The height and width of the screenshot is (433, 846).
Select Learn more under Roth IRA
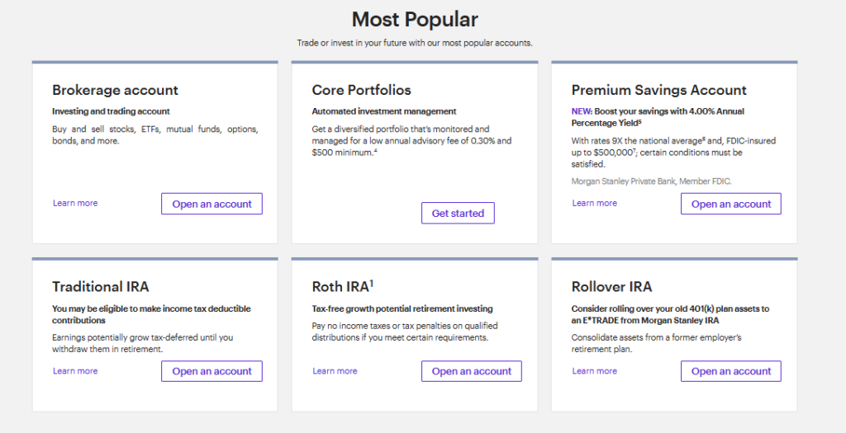click(335, 371)
